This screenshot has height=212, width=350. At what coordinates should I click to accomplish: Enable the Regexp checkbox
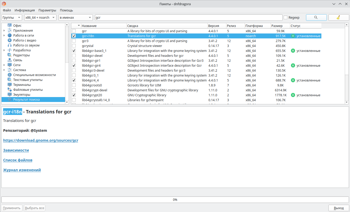[285, 18]
